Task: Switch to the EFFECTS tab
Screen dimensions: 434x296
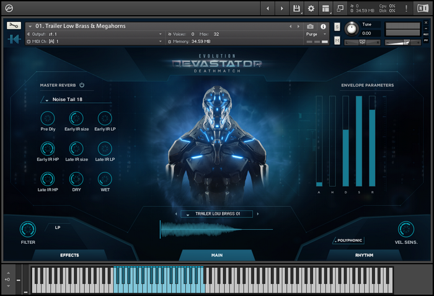Action: [69, 255]
